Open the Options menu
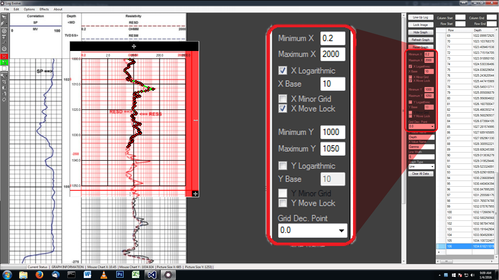 29,9
